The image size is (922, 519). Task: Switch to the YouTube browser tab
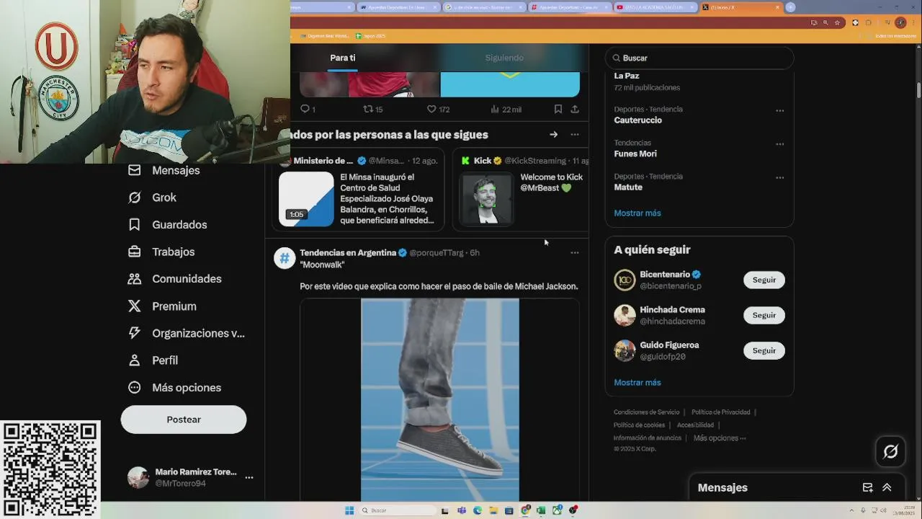pos(655,7)
